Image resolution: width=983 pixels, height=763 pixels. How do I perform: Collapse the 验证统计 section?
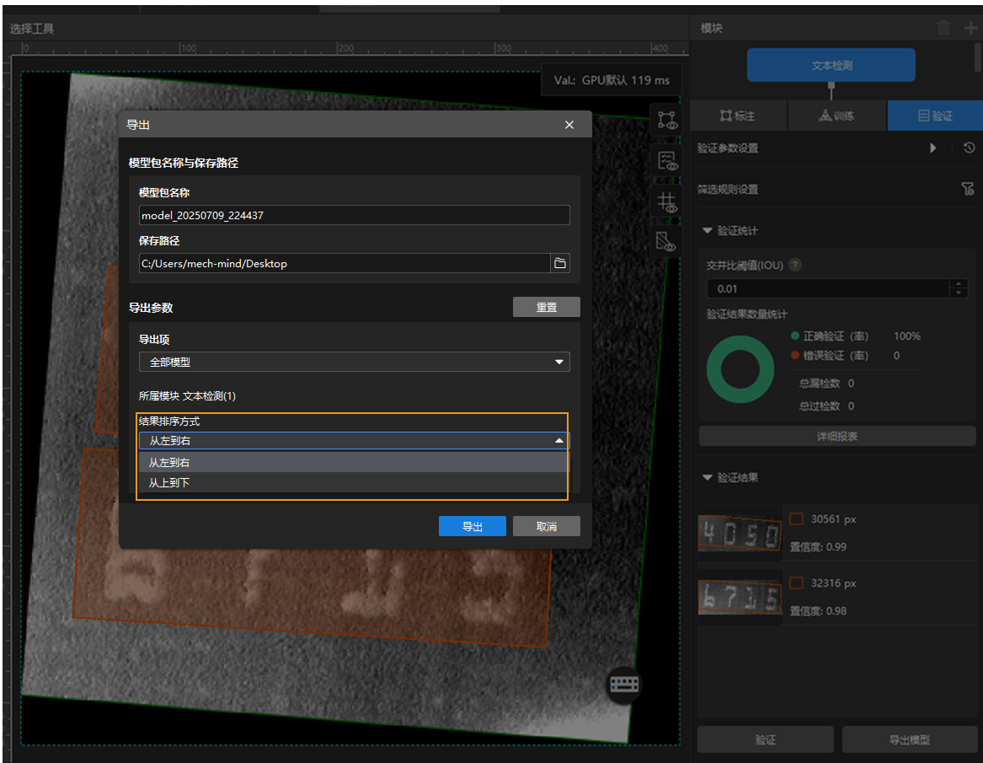708,231
